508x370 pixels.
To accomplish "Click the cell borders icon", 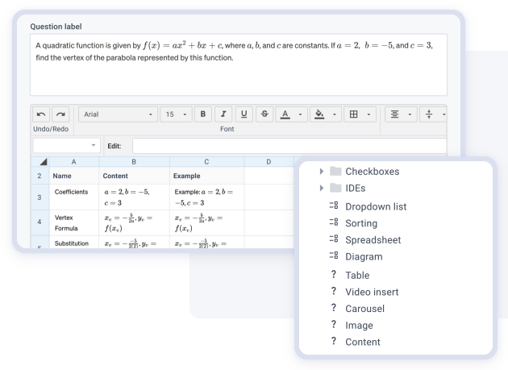I will pyautogui.click(x=354, y=114).
